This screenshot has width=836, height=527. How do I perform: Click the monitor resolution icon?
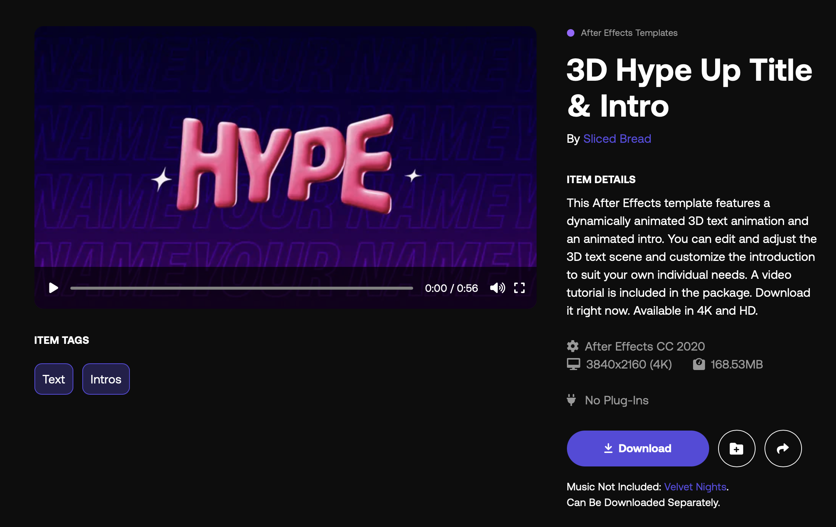[x=573, y=364]
